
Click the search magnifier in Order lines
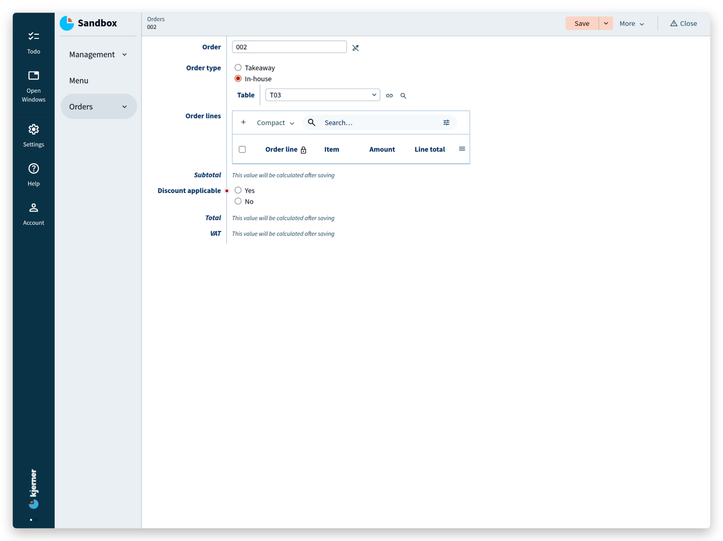point(311,122)
